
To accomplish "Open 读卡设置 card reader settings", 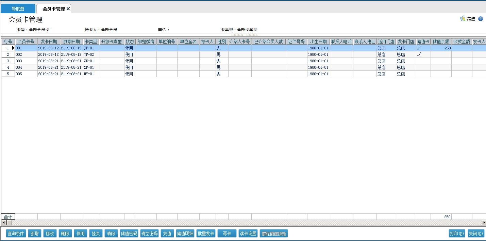I will tap(248, 234).
